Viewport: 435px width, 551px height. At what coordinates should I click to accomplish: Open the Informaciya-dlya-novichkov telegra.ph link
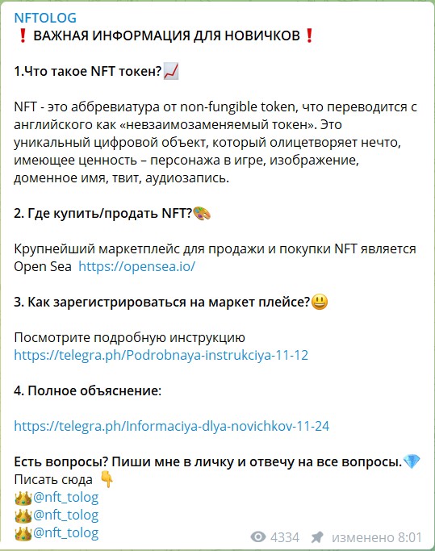[x=172, y=426]
